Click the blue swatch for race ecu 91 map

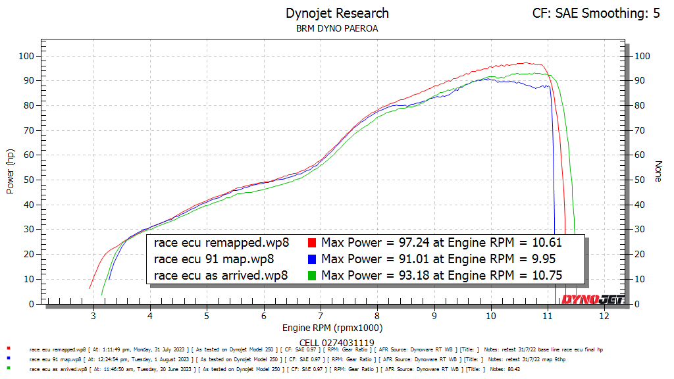point(312,259)
